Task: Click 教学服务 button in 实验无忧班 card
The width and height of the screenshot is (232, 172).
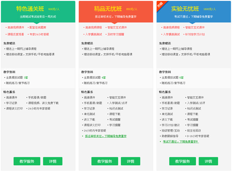Action: coord(182,161)
